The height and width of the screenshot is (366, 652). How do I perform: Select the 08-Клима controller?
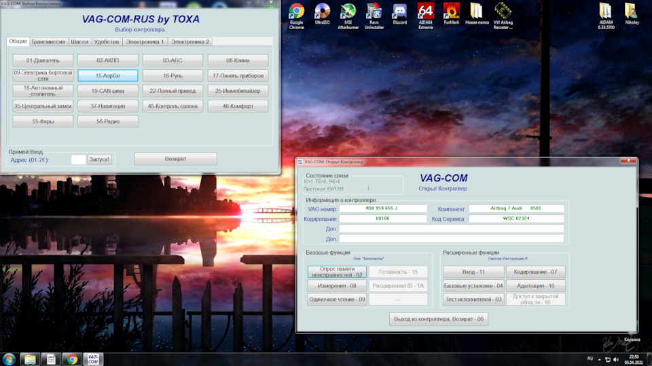tap(238, 60)
